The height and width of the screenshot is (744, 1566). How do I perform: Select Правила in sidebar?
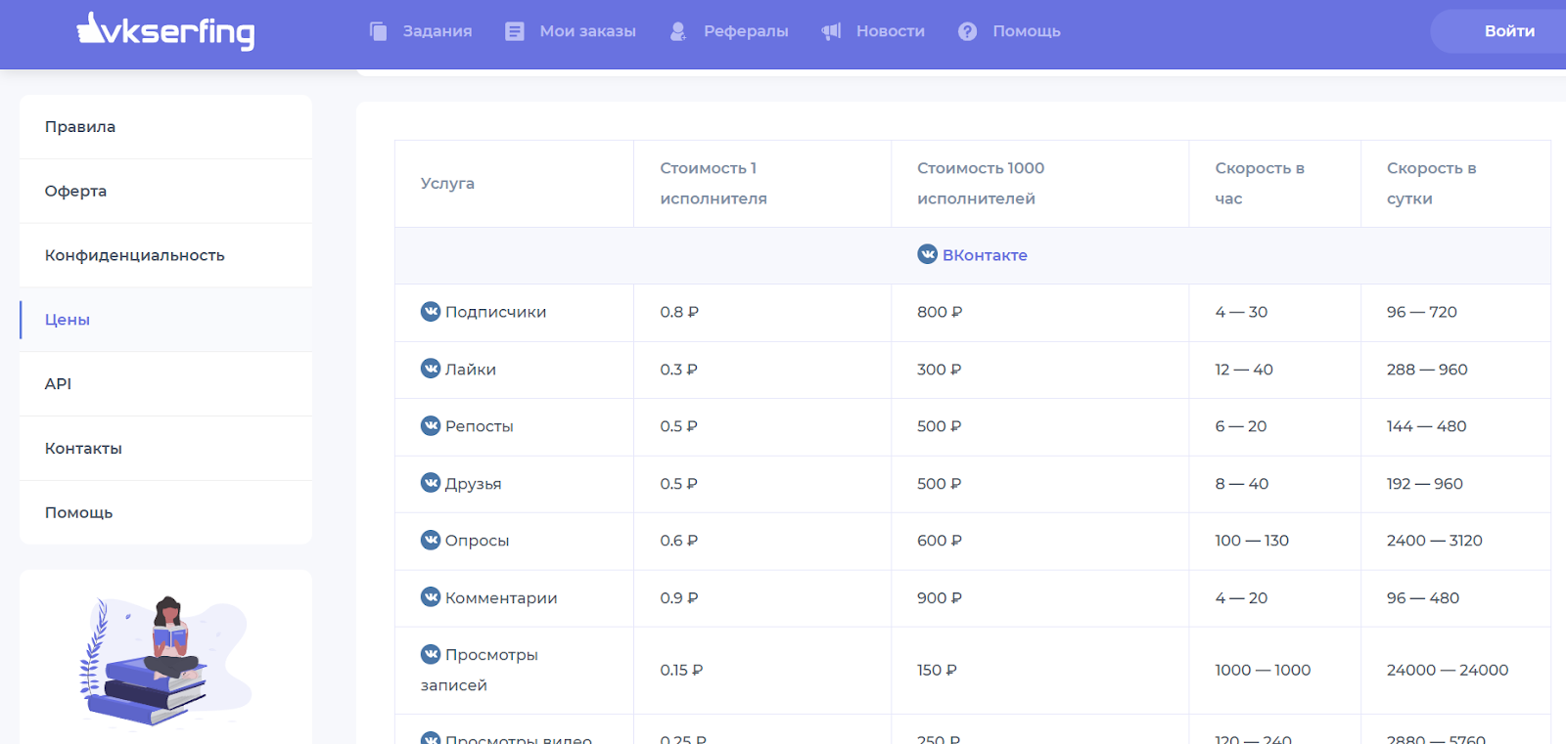[165, 127]
